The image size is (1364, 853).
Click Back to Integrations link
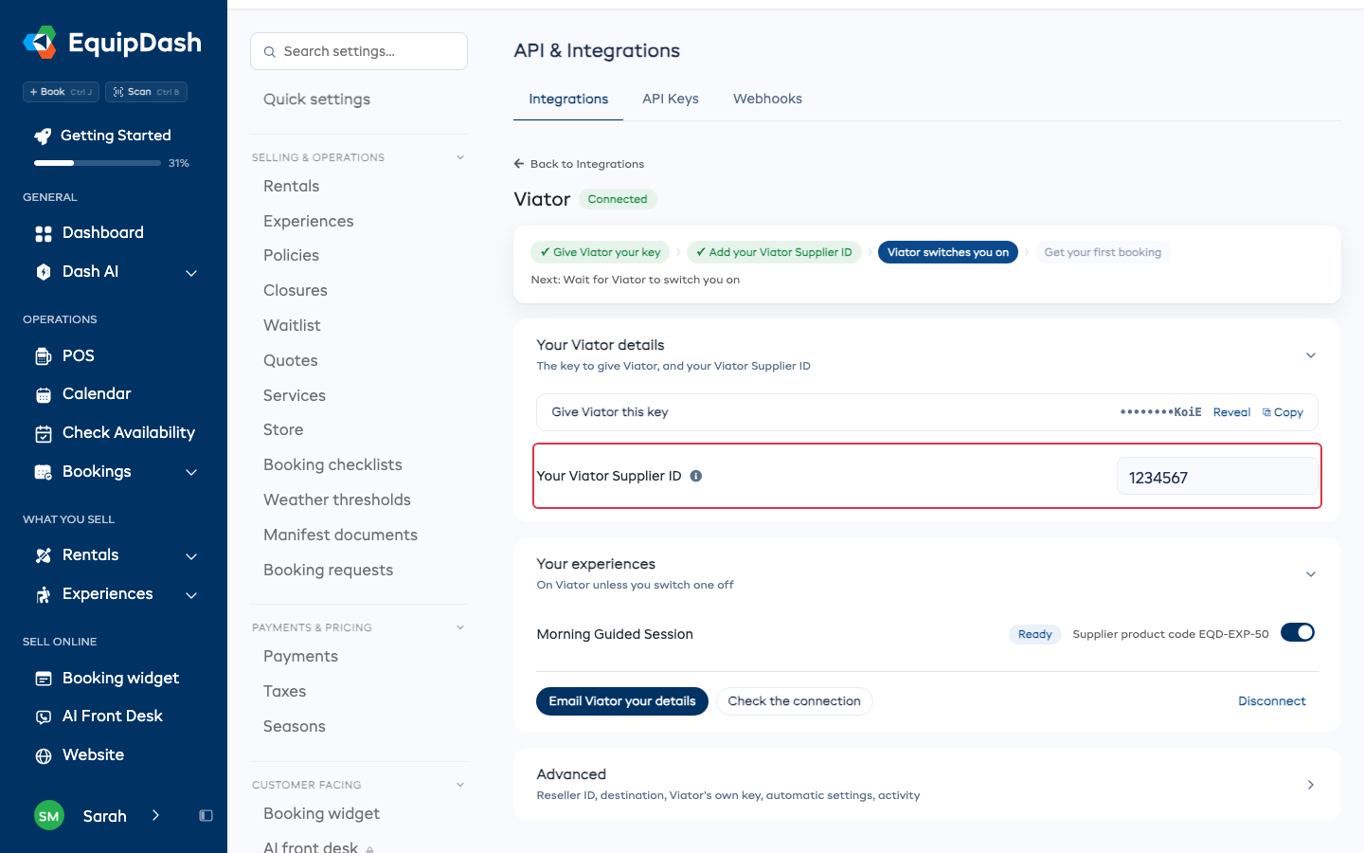(x=579, y=164)
